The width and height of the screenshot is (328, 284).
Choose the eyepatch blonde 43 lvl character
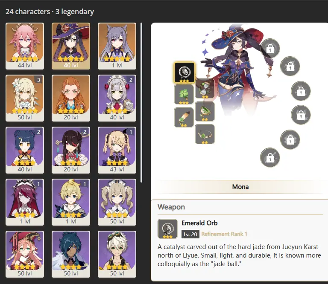pyautogui.click(x=117, y=150)
